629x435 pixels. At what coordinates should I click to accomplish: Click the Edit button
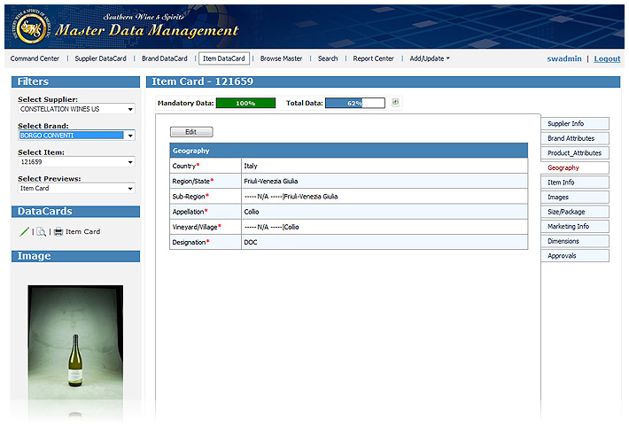coord(191,132)
